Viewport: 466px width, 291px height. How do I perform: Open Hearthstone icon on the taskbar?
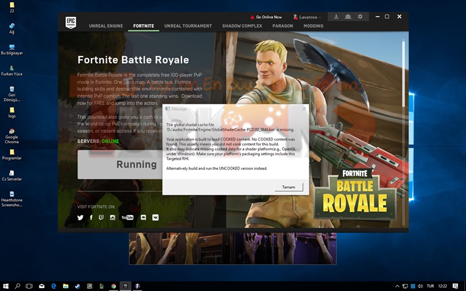[89, 286]
